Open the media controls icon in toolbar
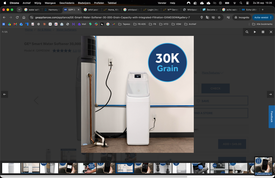The height and width of the screenshot is (178, 275). [228, 17]
